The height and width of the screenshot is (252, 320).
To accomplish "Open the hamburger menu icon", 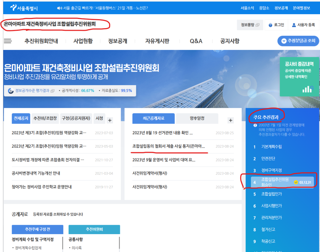I will click(8, 41).
